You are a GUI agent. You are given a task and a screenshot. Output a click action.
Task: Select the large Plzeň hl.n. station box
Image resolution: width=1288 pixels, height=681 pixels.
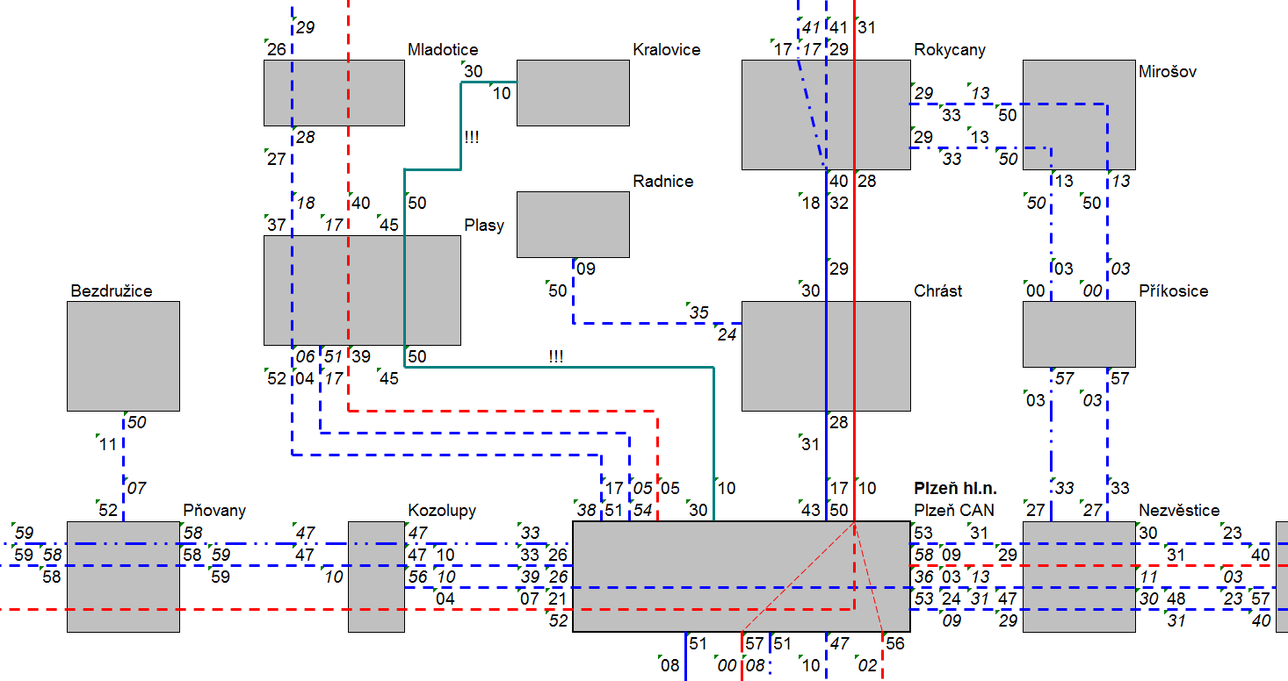742,577
